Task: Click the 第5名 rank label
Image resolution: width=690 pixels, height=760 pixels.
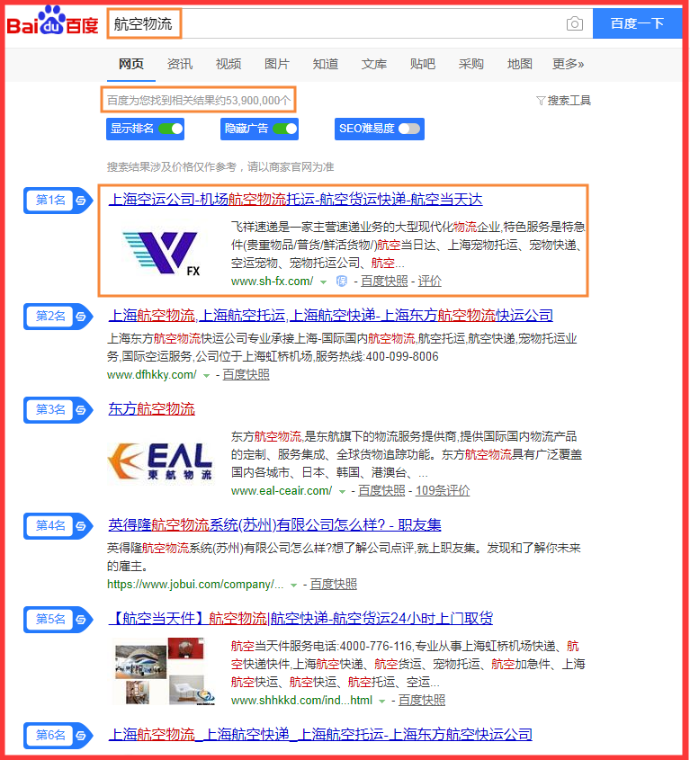Action: point(50,620)
